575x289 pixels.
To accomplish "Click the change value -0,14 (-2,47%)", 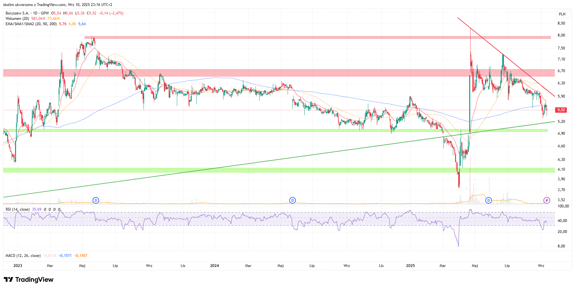I will click(x=111, y=13).
